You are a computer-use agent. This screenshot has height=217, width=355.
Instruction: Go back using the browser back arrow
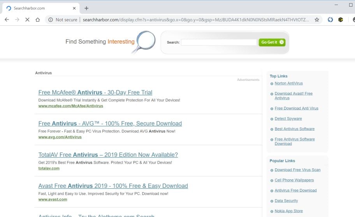[7, 20]
